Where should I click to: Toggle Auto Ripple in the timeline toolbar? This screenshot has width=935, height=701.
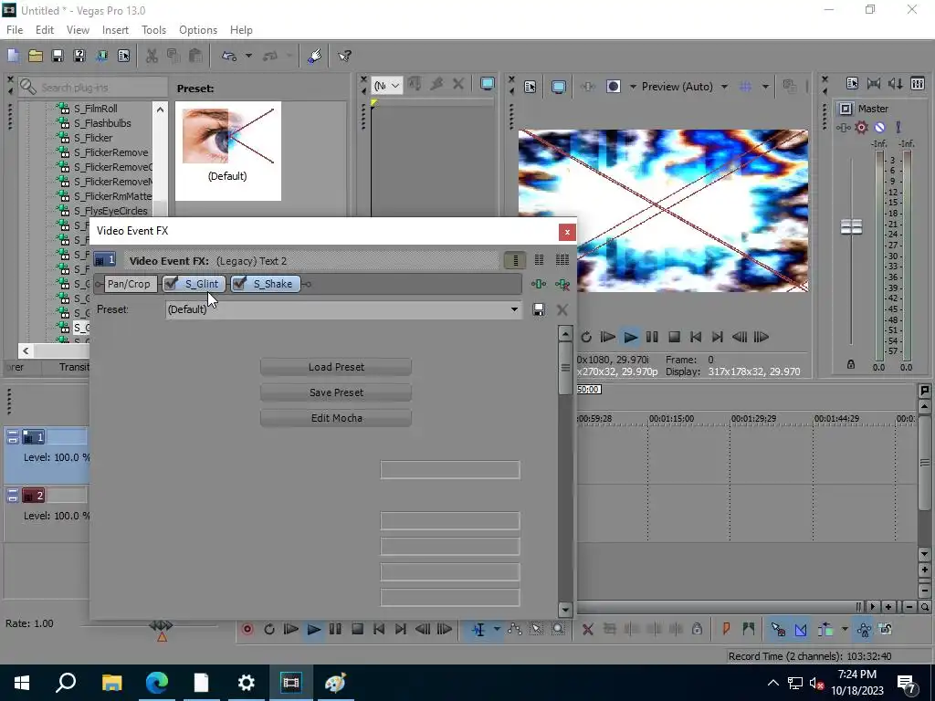[825, 630]
